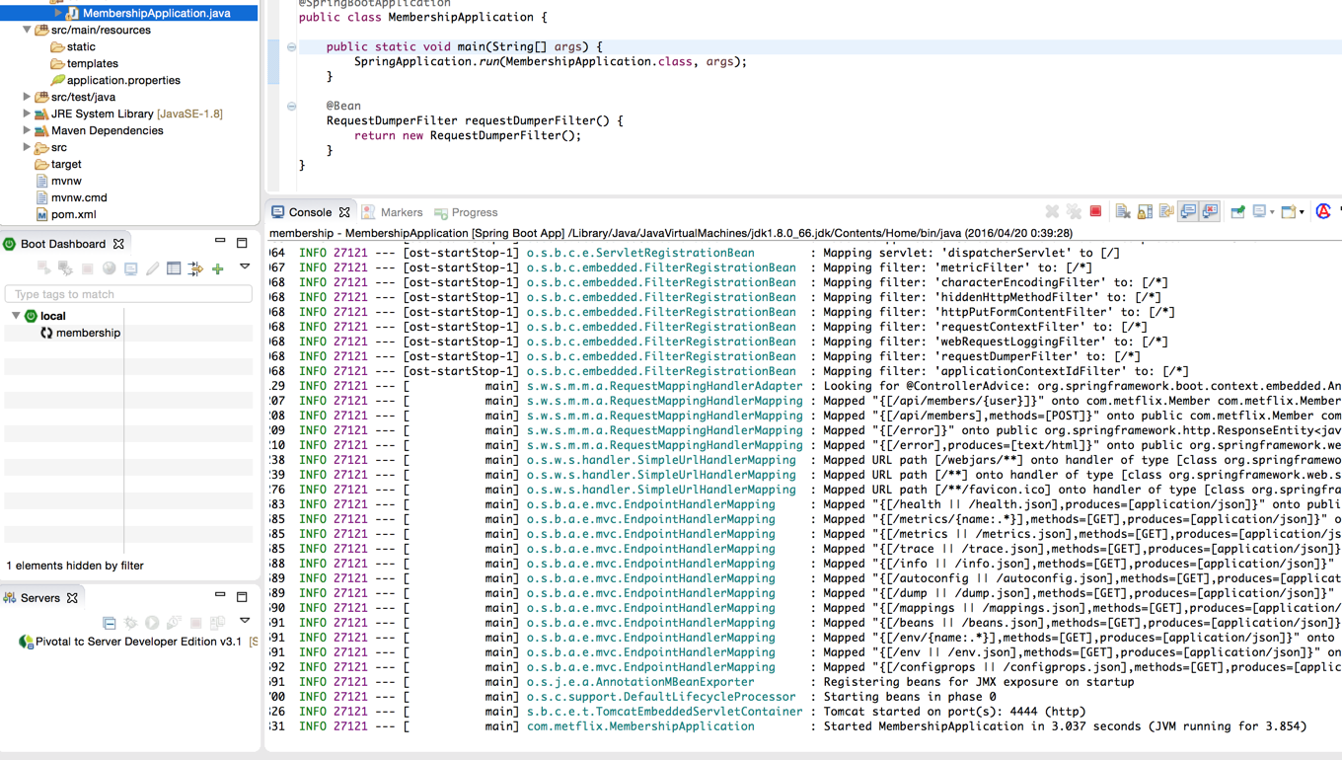Fold the main method in editor
The image size is (1342, 760).
(x=291, y=46)
